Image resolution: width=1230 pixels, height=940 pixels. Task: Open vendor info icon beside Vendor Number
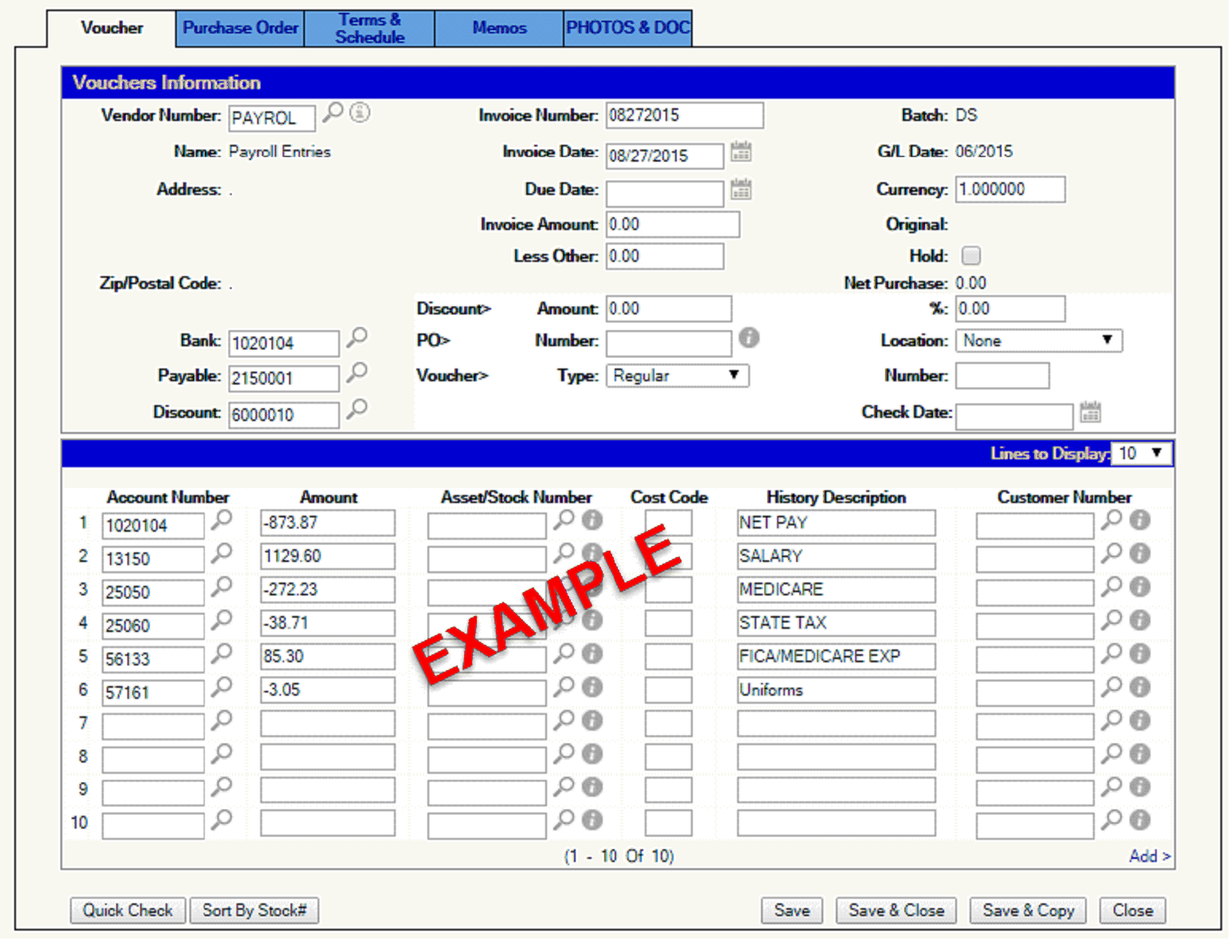pos(360,112)
